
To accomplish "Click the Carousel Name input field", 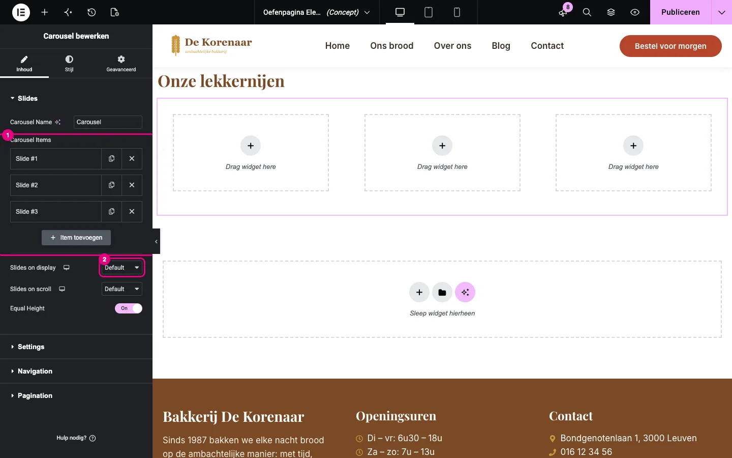I will tap(108, 122).
